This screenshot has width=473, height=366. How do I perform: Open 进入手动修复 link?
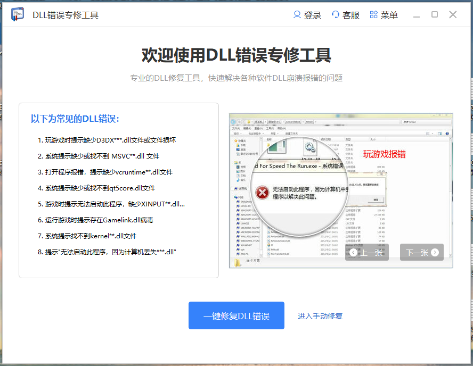click(320, 316)
